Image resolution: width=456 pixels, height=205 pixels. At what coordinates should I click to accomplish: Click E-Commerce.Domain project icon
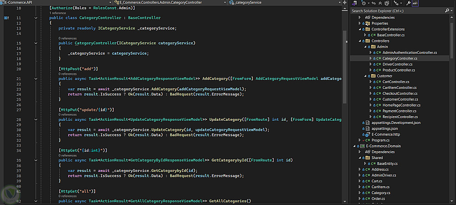363,146
